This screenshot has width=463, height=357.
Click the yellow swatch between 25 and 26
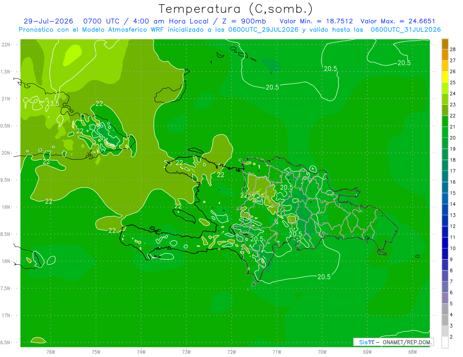tap(445, 77)
